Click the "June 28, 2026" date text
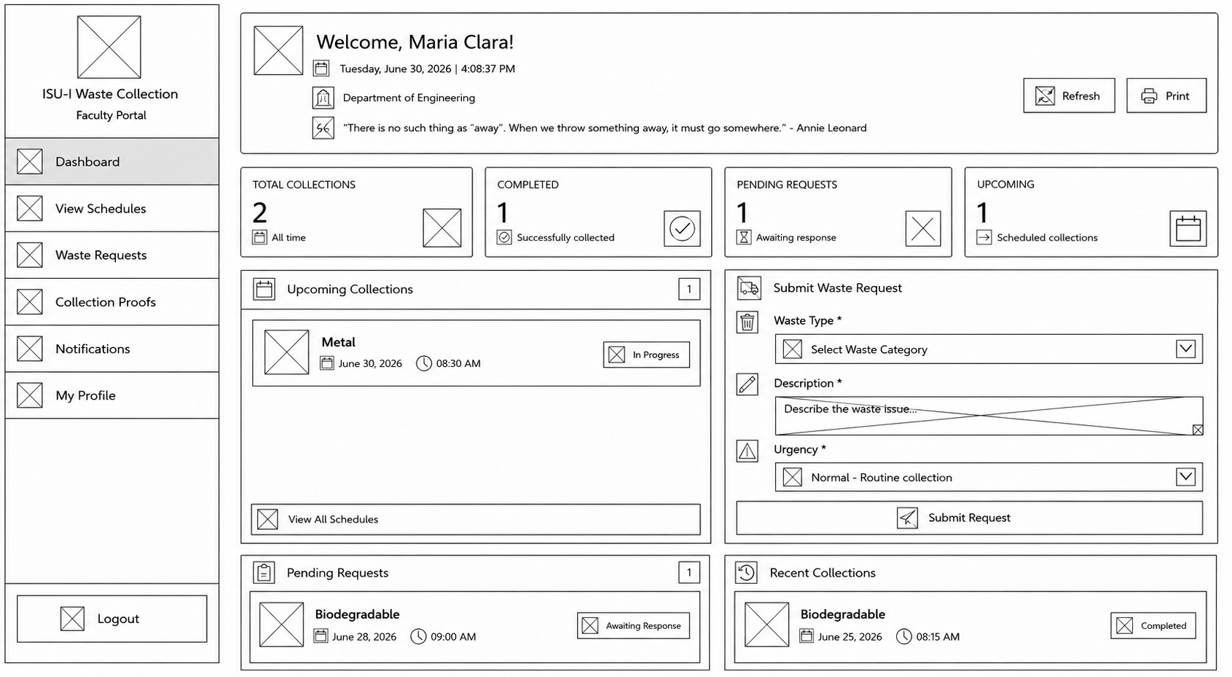Image resolution: width=1232 pixels, height=677 pixels. (x=364, y=637)
